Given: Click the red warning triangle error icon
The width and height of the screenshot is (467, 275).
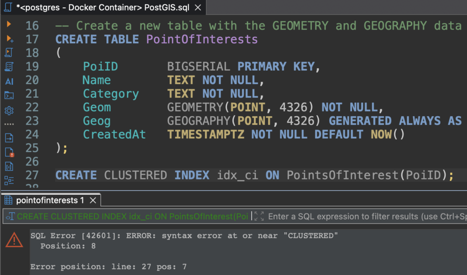Looking at the screenshot, I should pos(14,239).
